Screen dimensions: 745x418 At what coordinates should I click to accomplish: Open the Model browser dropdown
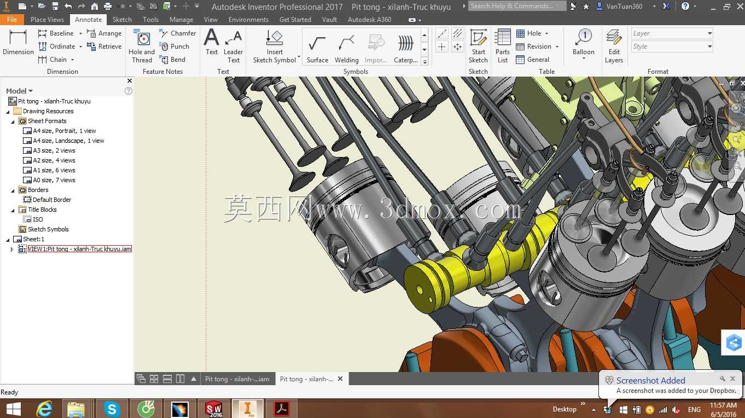[x=31, y=91]
